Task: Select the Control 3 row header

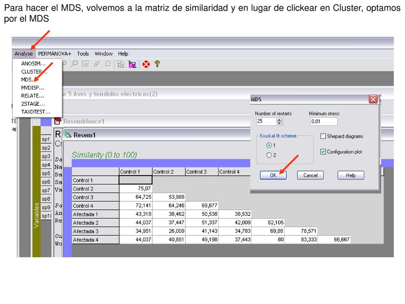Action: [96, 197]
